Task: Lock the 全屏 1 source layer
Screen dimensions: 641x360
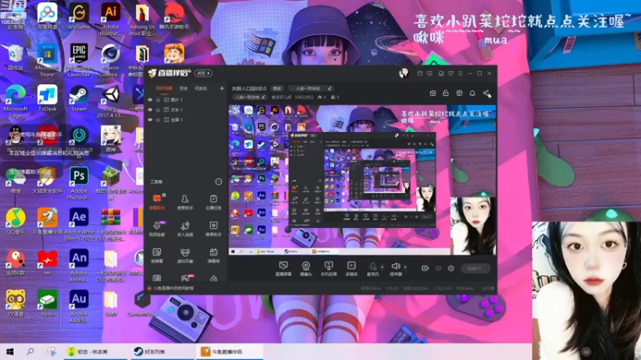Action: click(x=158, y=119)
